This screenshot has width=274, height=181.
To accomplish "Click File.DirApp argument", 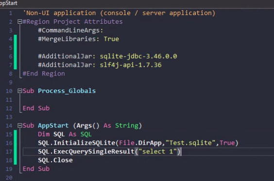I will pos(140,143).
